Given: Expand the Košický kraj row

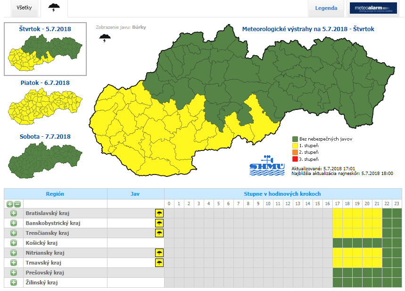Looking at the screenshot, I should [x=14, y=243].
